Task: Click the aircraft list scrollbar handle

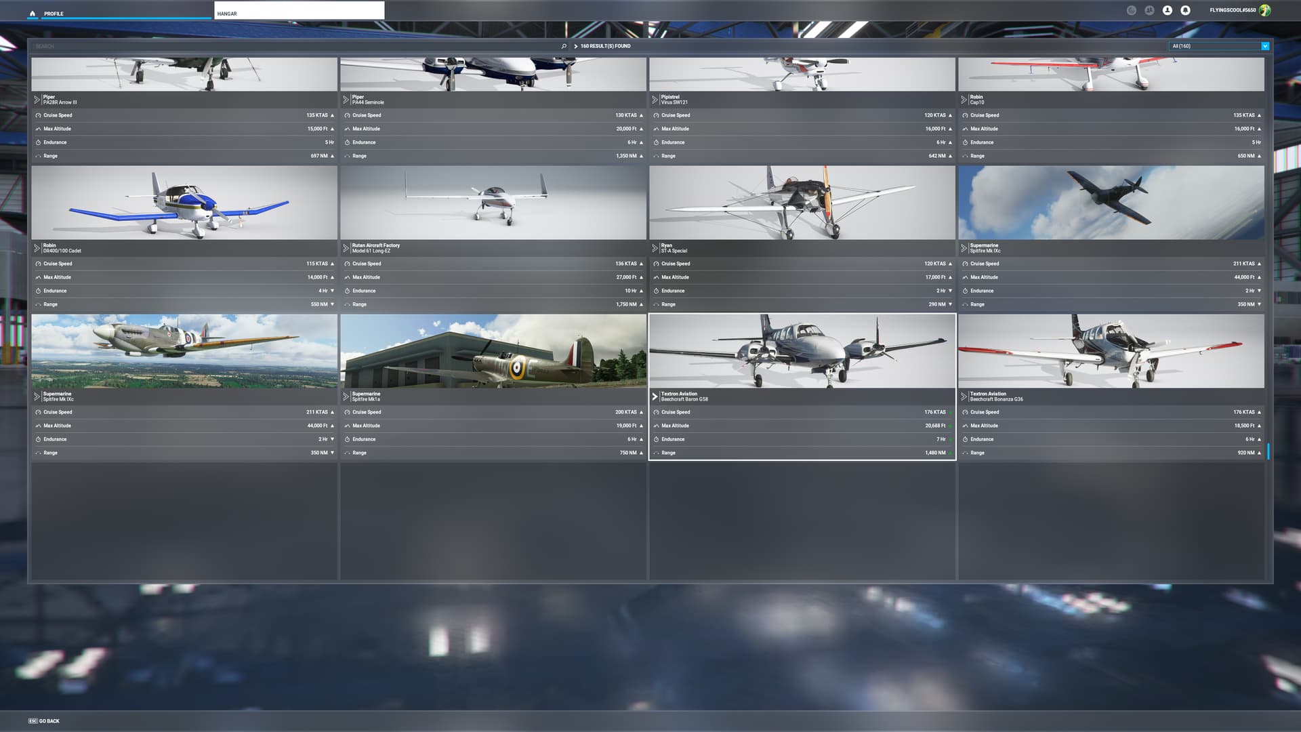Action: coord(1268,451)
